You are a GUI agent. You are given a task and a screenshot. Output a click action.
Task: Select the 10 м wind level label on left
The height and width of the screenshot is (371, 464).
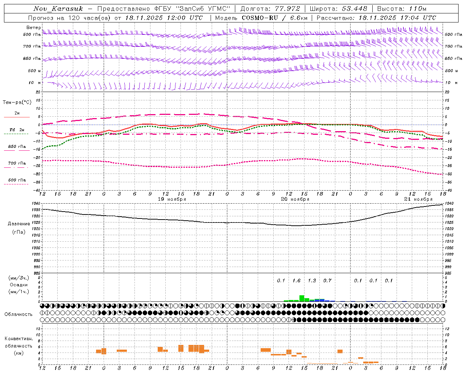pos(35,83)
